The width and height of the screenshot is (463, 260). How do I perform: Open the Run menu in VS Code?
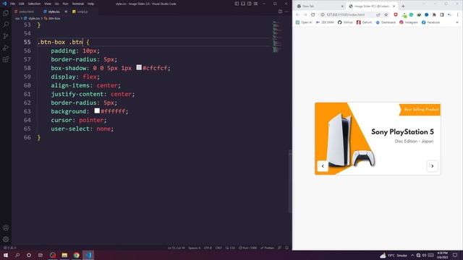click(x=65, y=4)
